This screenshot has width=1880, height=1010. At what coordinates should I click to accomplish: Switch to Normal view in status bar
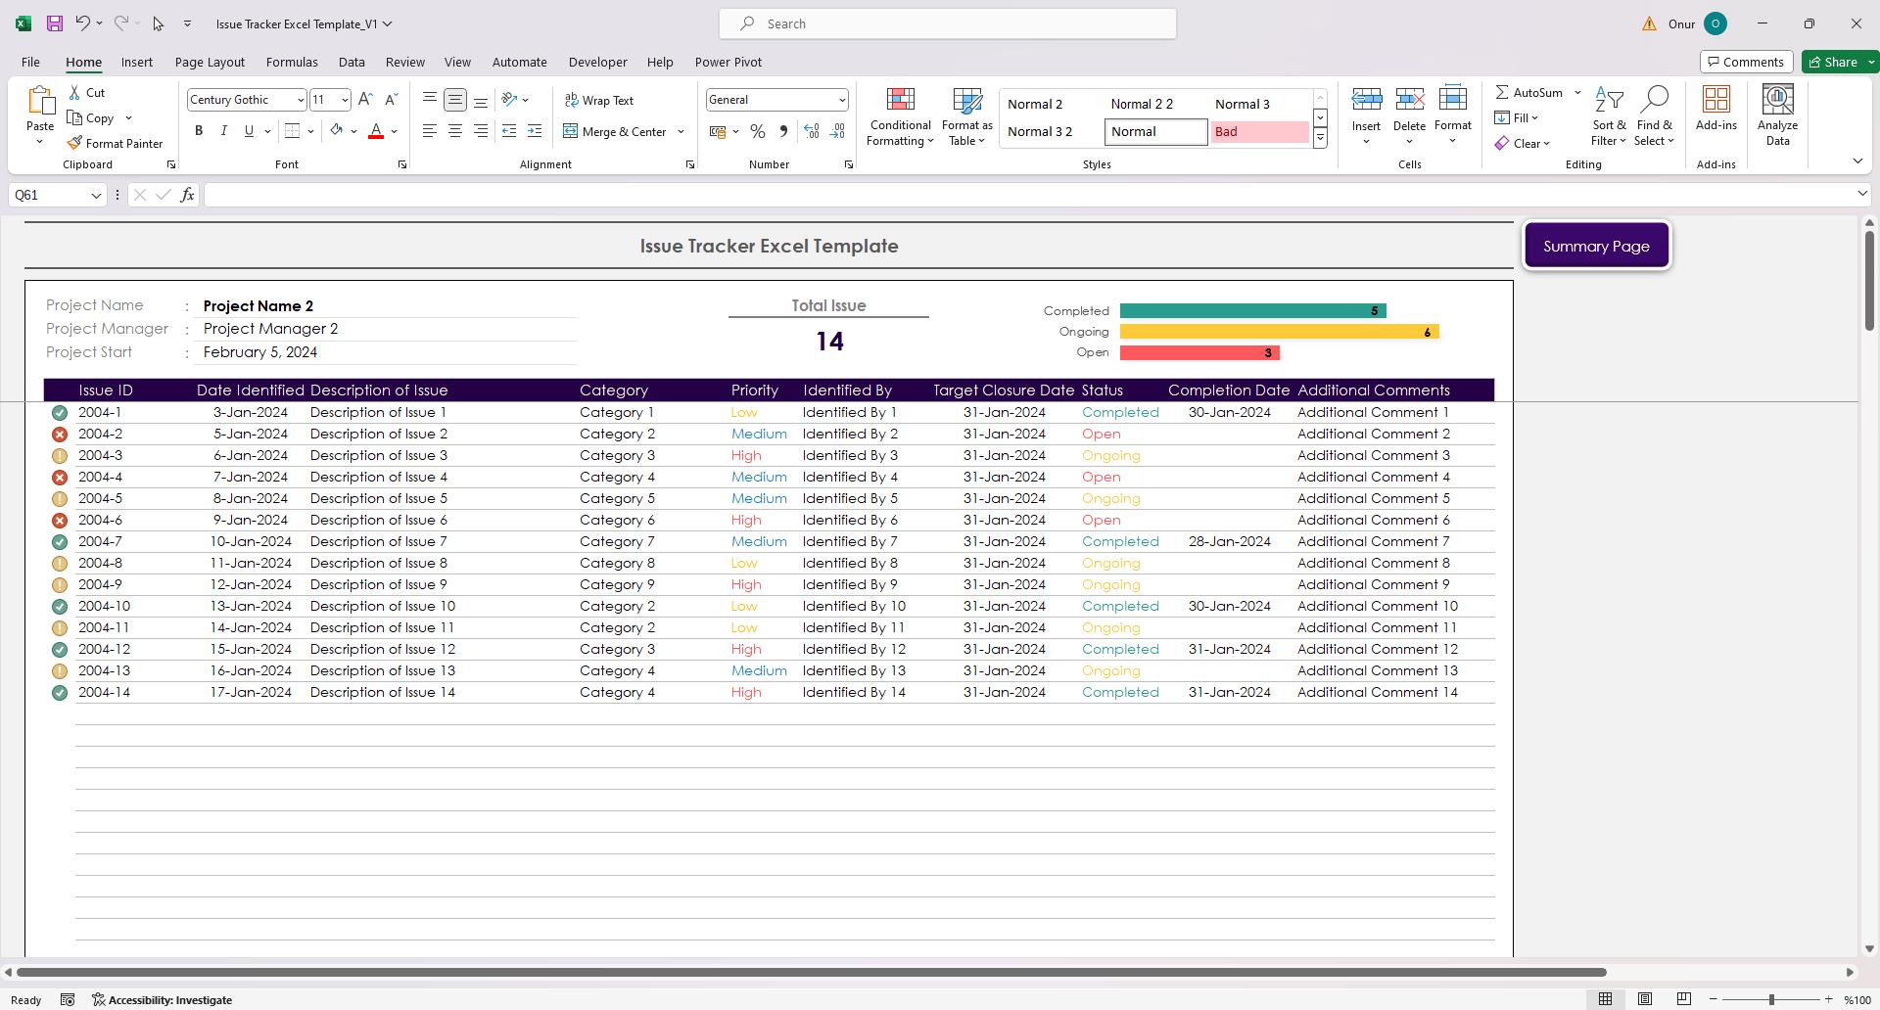tap(1605, 999)
